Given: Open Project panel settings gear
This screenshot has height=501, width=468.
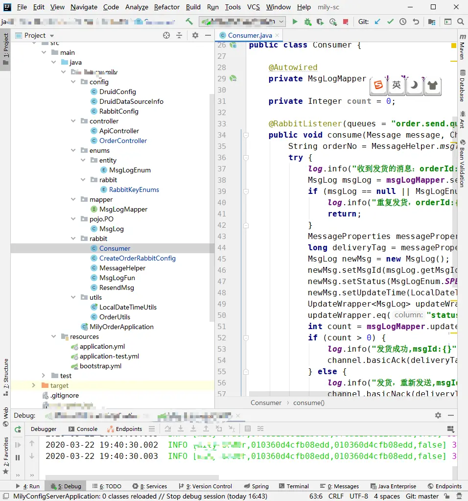Looking at the screenshot, I should 195,35.
